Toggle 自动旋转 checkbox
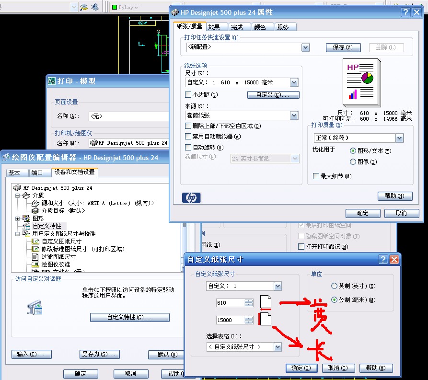 pyautogui.click(x=188, y=148)
